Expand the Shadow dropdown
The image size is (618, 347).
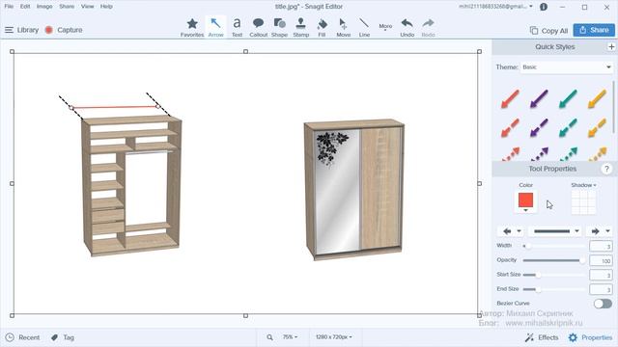click(583, 185)
